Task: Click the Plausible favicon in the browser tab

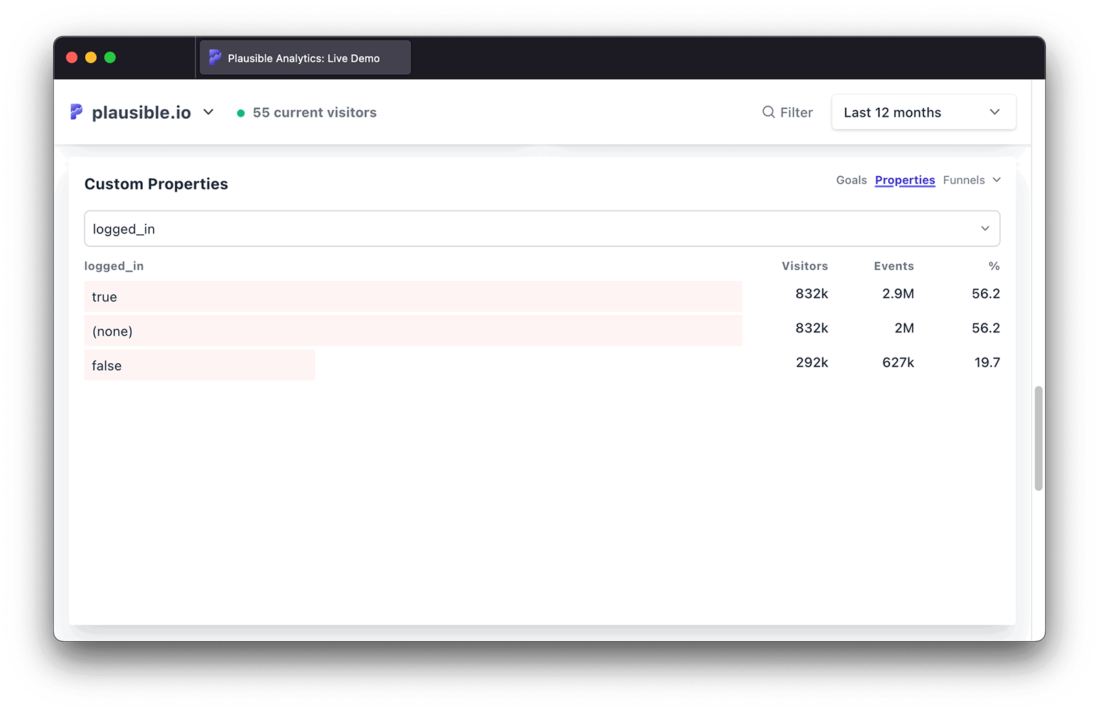Action: pyautogui.click(x=215, y=58)
